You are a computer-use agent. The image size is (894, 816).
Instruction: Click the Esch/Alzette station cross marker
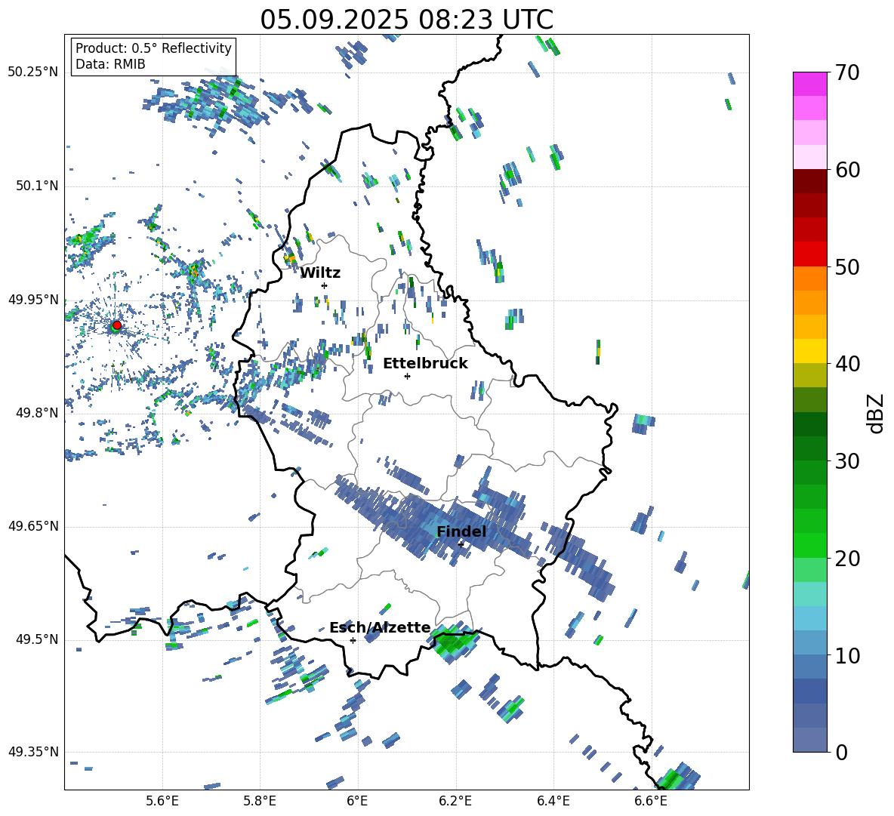tap(353, 640)
